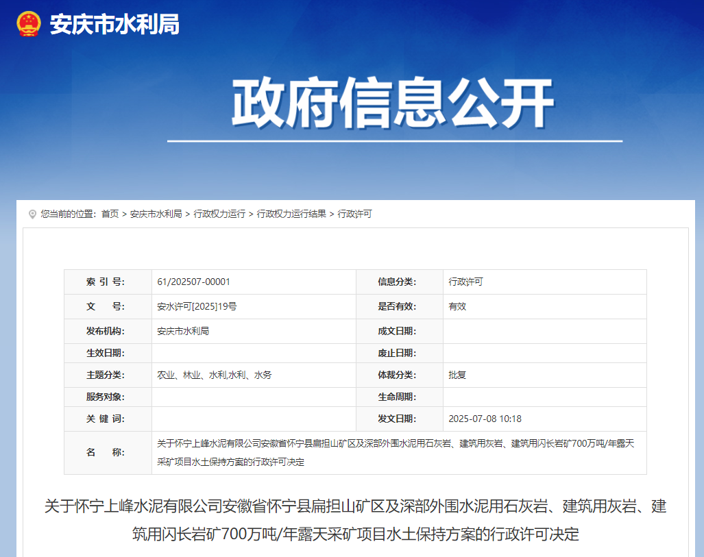Click the 行政许可 value beside 信息分类

coord(465,282)
